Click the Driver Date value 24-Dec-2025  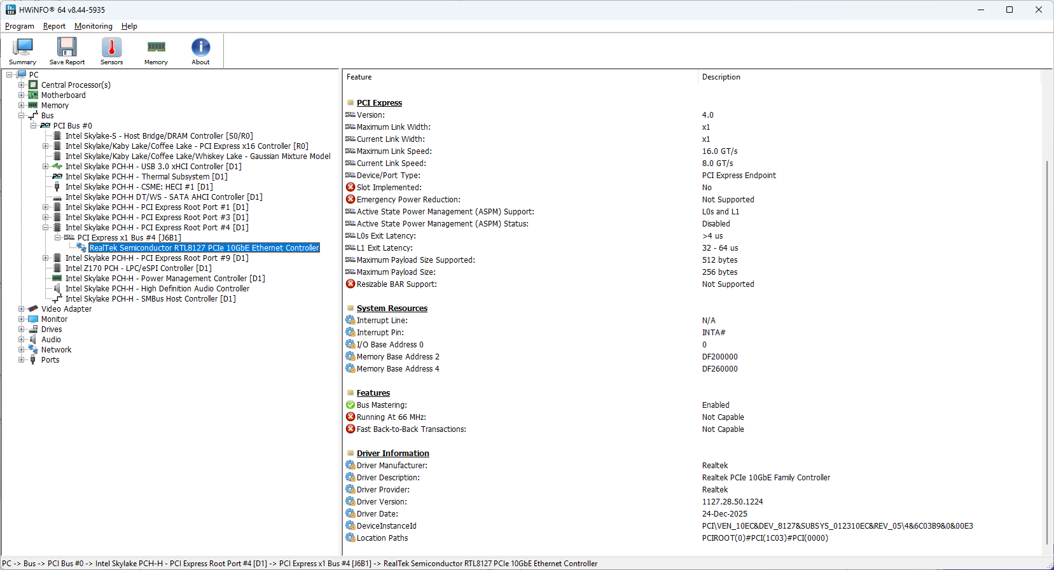[x=725, y=514]
